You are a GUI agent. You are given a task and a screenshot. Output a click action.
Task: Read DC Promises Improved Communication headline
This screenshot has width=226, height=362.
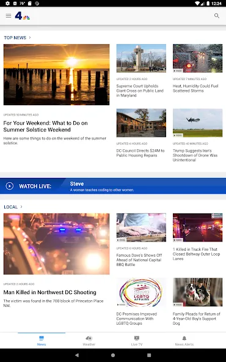tap(137, 319)
